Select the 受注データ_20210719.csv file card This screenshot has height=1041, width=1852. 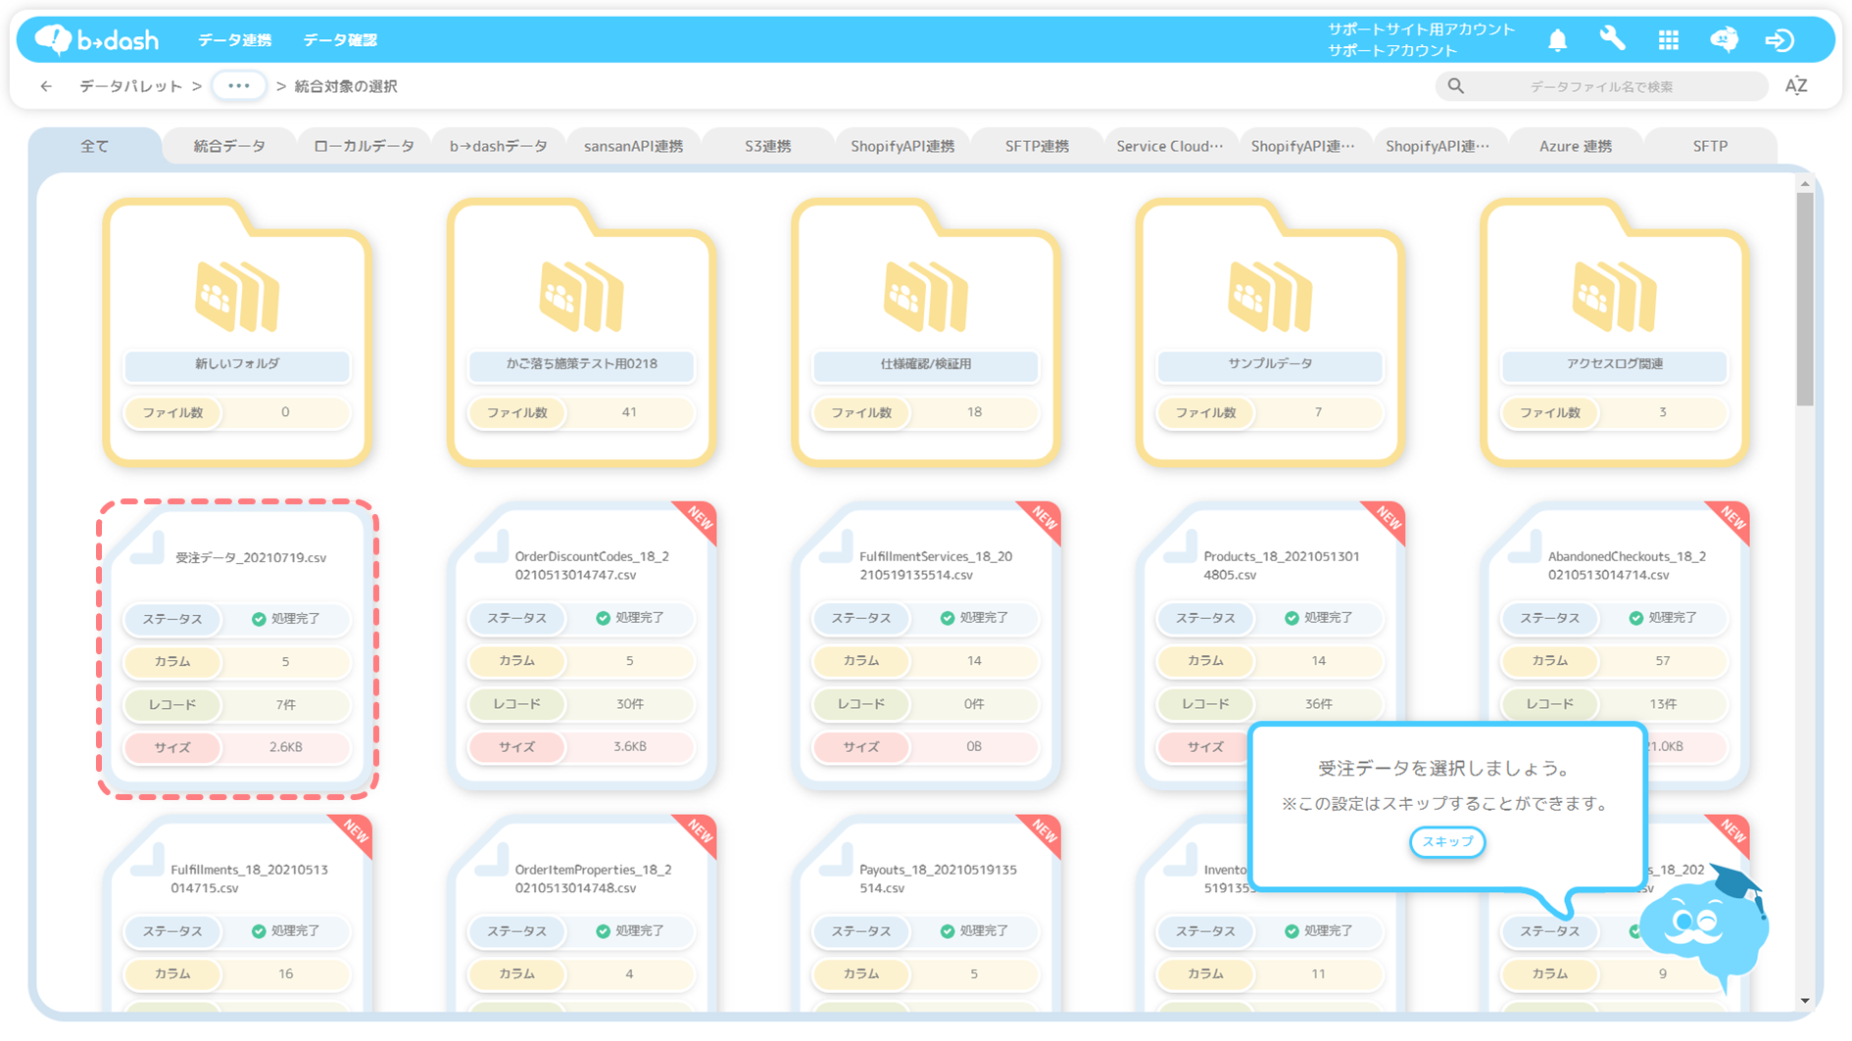237,648
